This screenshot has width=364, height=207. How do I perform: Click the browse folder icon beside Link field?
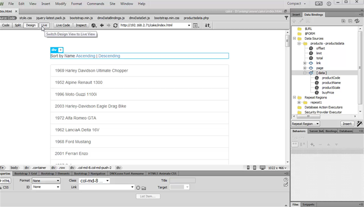point(144,188)
